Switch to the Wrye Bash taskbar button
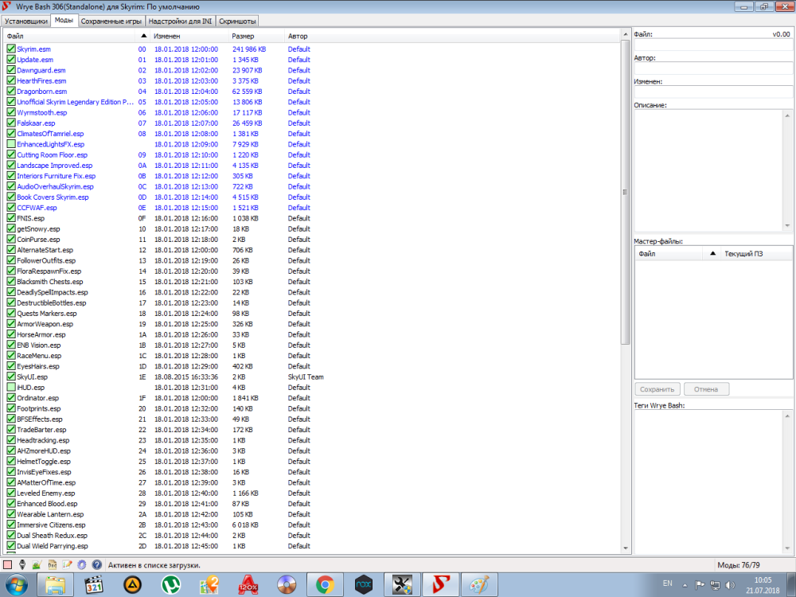This screenshot has width=796, height=597. coord(441,585)
